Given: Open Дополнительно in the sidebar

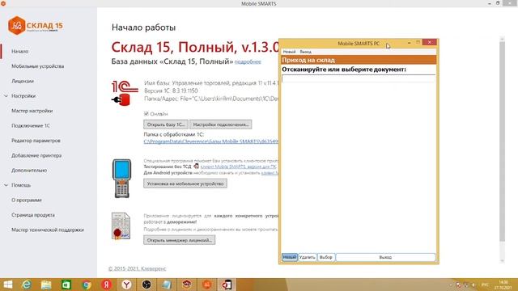Looking at the screenshot, I should pyautogui.click(x=29, y=171).
